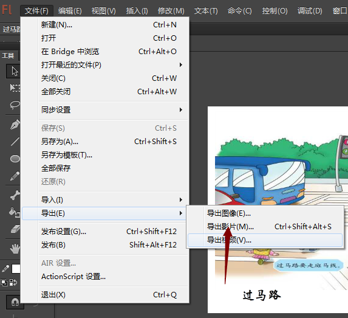This screenshot has width=348, height=318.
Task: Select the Oval tool
Action: [x=15, y=159]
